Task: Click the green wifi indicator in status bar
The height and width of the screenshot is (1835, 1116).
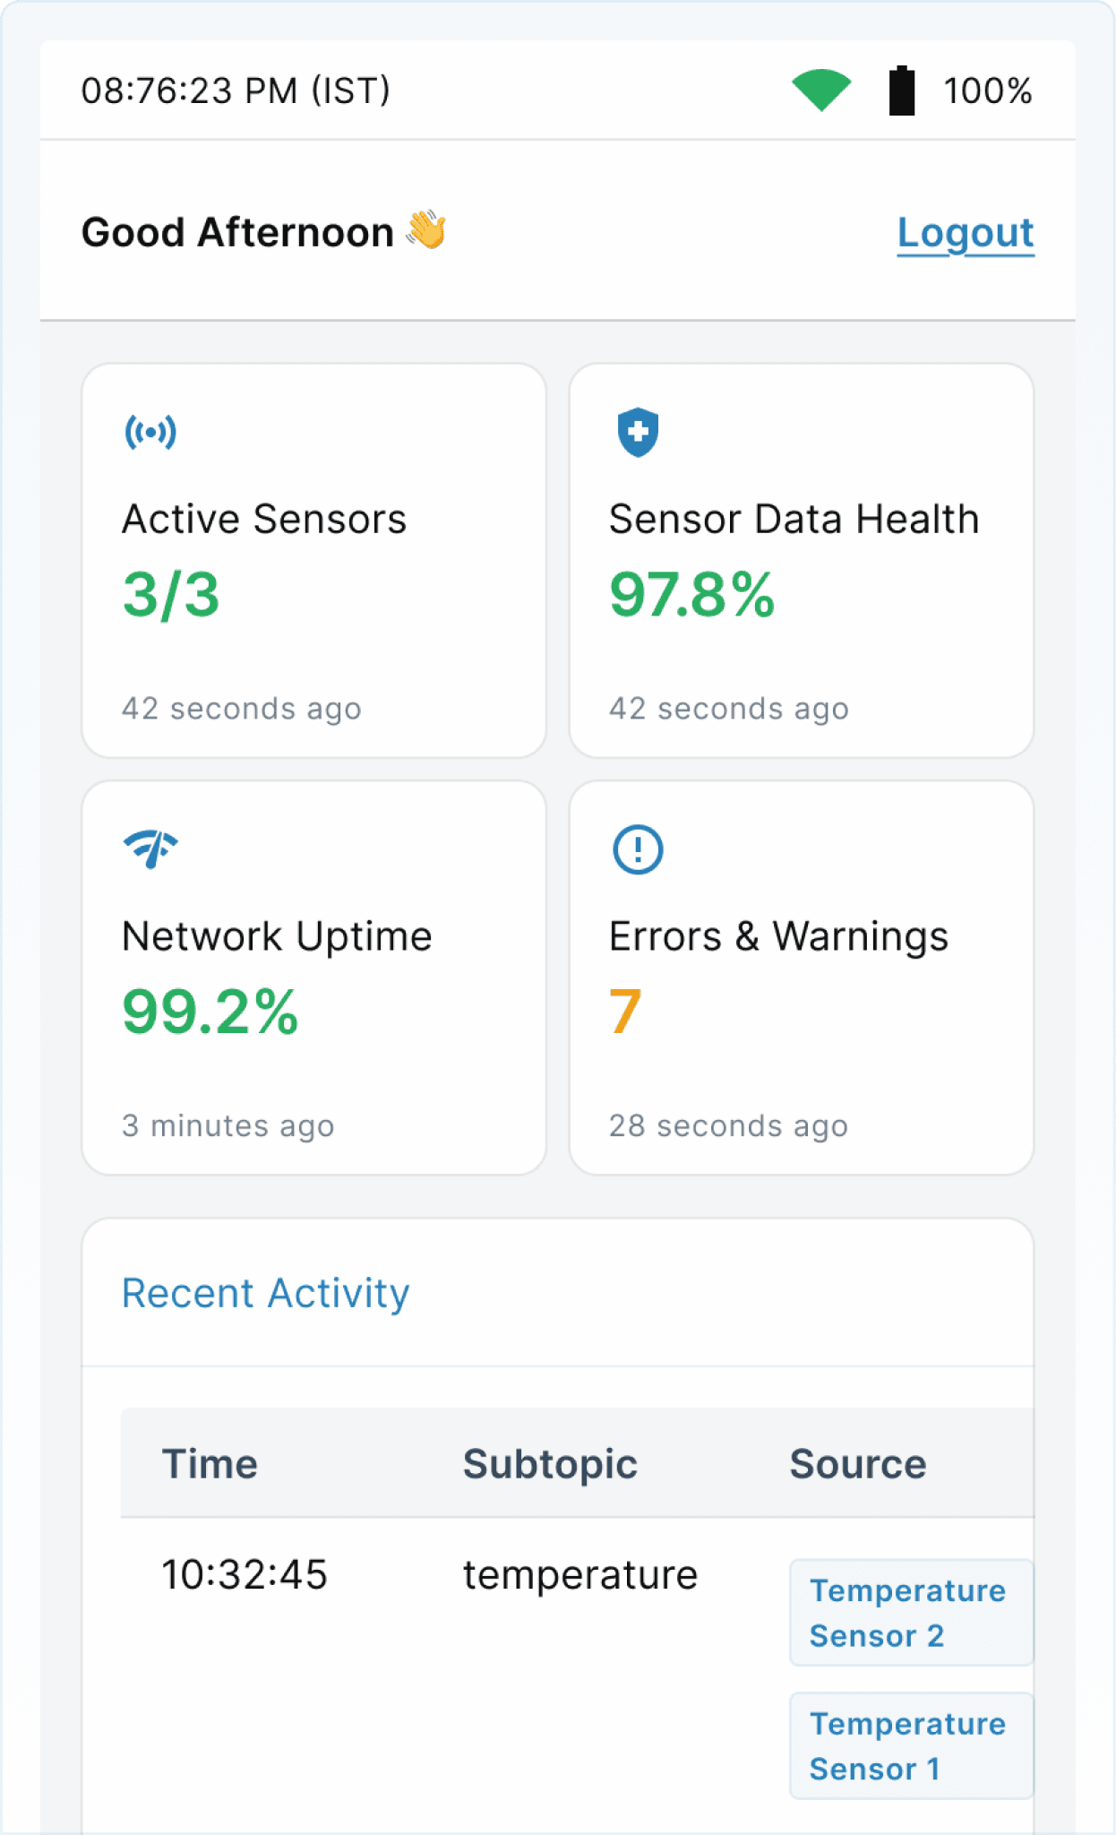Action: (820, 90)
